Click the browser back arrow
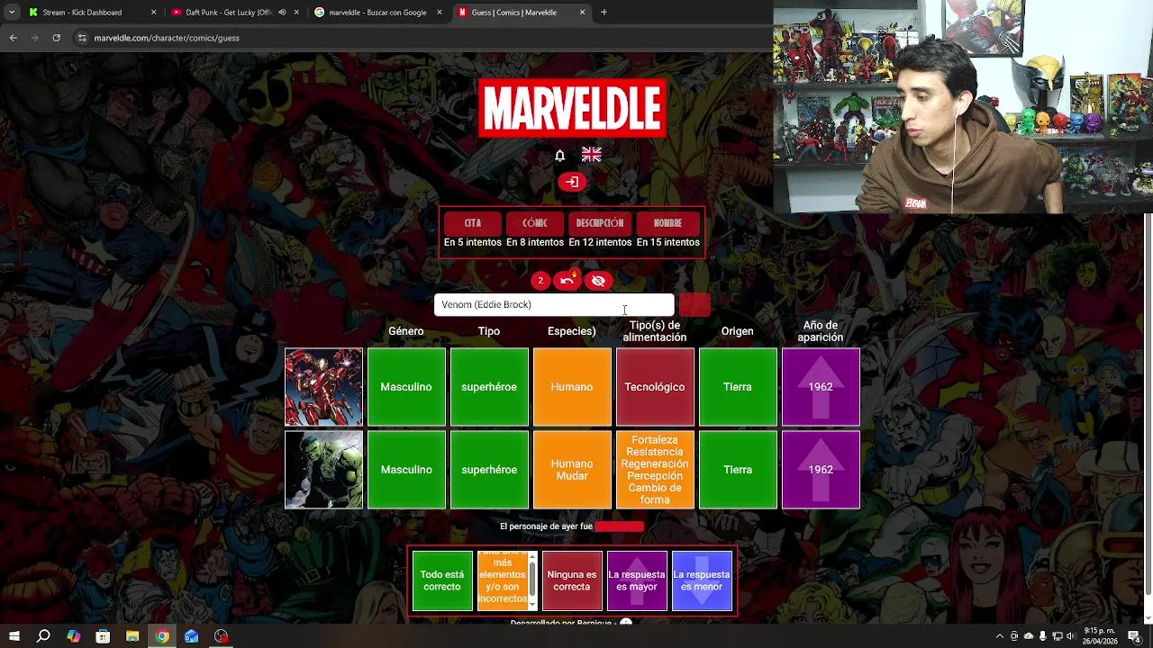The image size is (1153, 648). coord(13,38)
